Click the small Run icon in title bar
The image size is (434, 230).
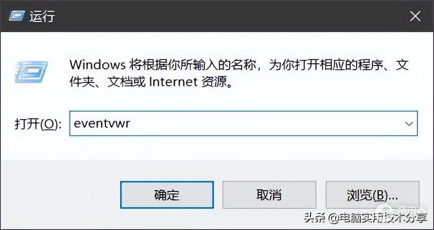(16, 16)
